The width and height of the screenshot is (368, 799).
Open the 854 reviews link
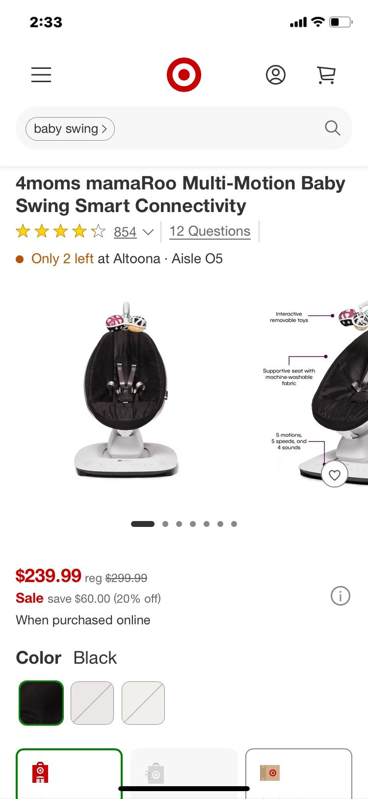click(125, 232)
